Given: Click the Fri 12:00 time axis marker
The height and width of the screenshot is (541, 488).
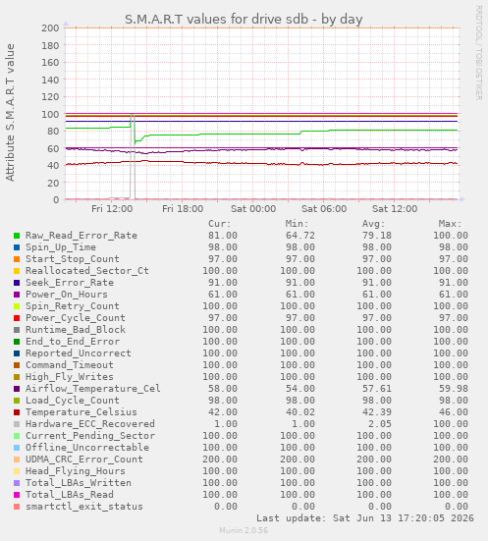Looking at the screenshot, I should click(x=112, y=209).
